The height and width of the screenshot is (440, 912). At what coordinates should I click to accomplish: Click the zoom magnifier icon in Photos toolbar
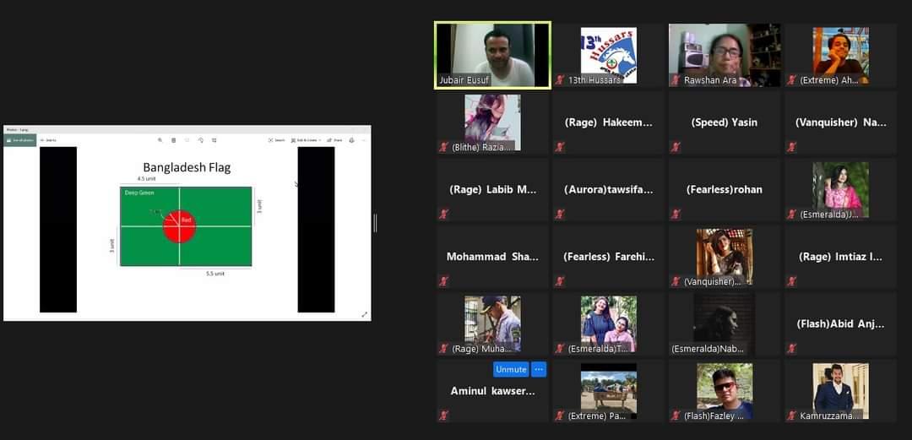pos(160,140)
